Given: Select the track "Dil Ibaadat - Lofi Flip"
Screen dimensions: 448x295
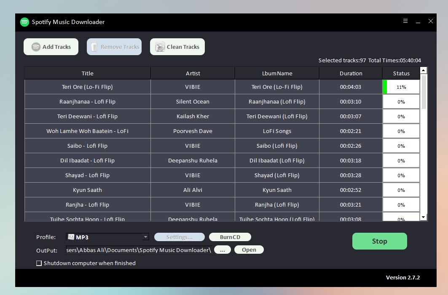Looking at the screenshot, I should pyautogui.click(x=87, y=161).
